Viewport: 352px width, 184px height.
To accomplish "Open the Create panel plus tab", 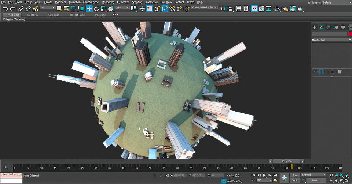I will 315,27.
